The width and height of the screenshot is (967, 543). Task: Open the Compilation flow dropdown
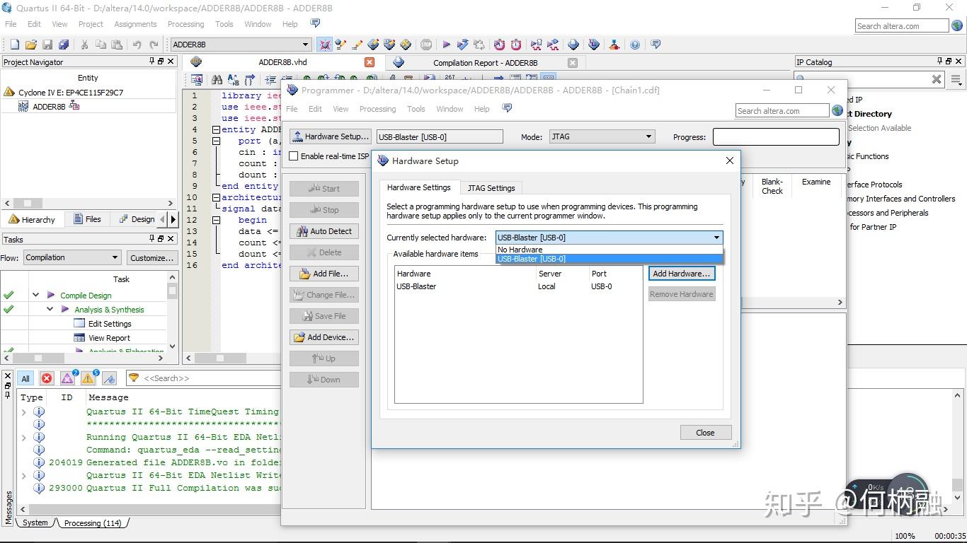click(x=72, y=257)
